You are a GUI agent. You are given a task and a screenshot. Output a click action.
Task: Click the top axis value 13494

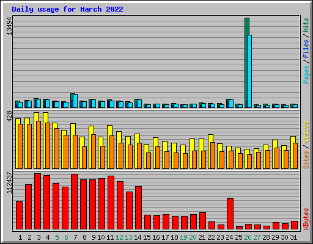tap(9, 26)
